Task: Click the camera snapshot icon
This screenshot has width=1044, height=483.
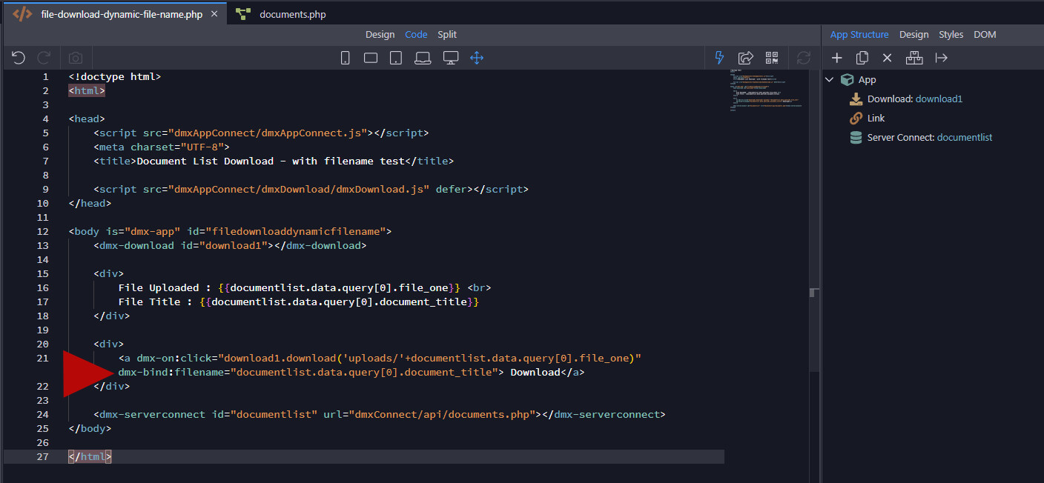Action: [x=76, y=58]
